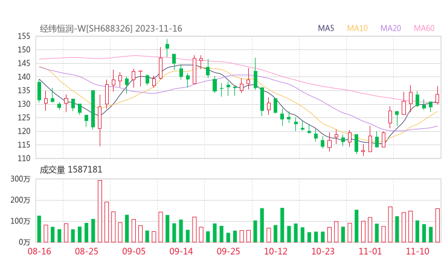Image resolution: width=447 pixels, height=265 pixels.
Task: Click the last red volume bar on the right
Action: [x=437, y=225]
